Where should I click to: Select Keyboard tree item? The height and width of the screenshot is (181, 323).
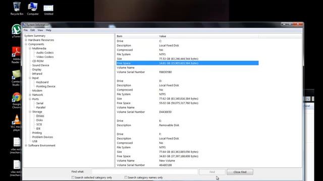[42, 82]
